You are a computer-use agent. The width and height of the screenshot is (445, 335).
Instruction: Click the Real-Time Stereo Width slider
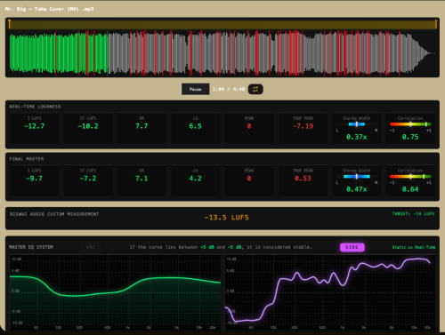357,124
